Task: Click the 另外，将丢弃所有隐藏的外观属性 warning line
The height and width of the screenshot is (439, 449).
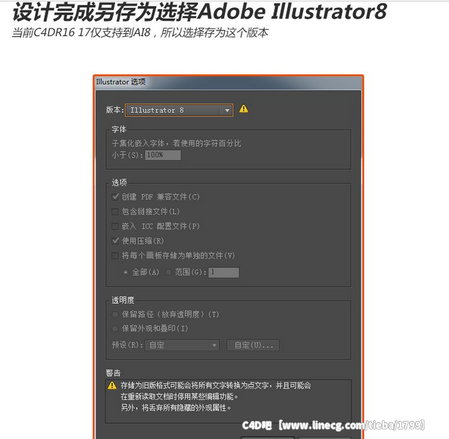Action: tap(176, 407)
